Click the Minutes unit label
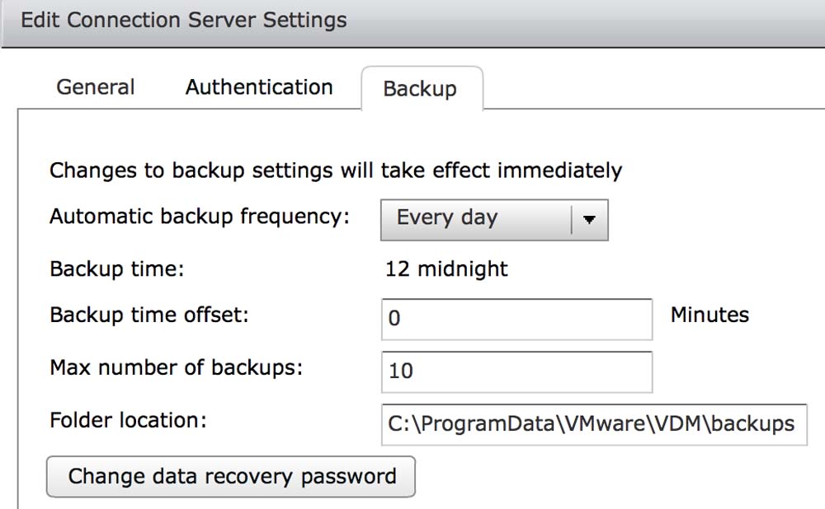This screenshot has width=825, height=509. click(709, 315)
